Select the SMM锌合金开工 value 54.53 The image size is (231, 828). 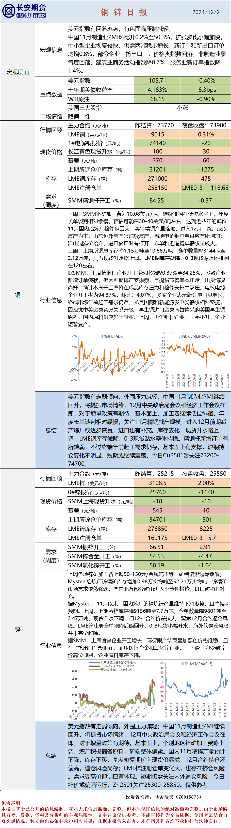click(157, 556)
